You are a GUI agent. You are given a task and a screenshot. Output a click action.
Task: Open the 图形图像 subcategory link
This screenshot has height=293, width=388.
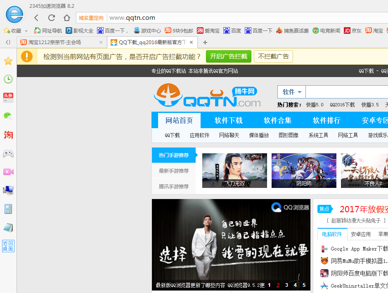pyautogui.click(x=289, y=136)
